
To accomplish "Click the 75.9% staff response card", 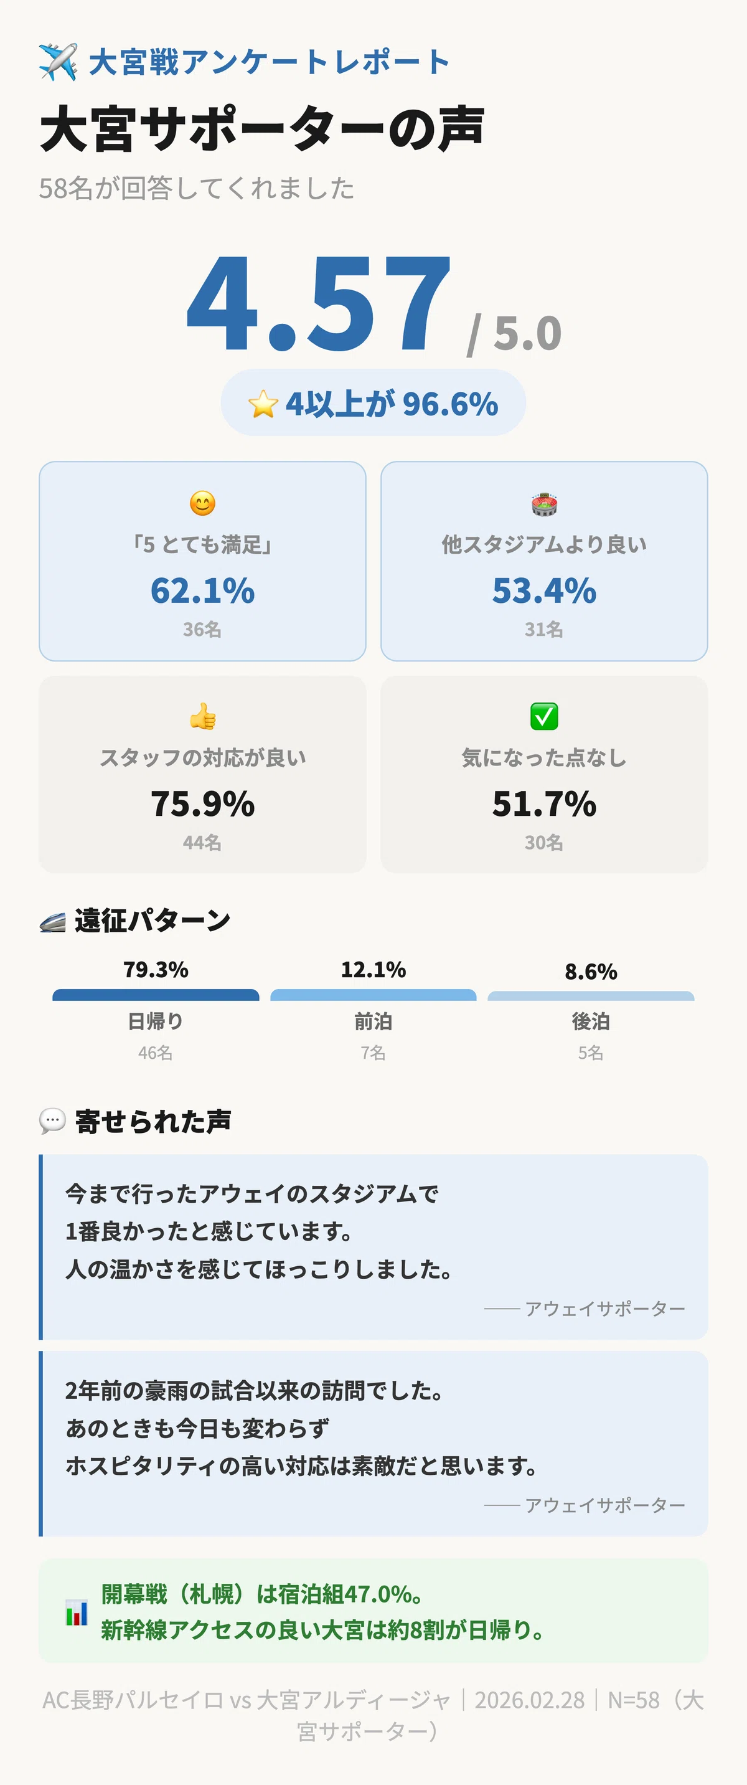I will [x=202, y=774].
